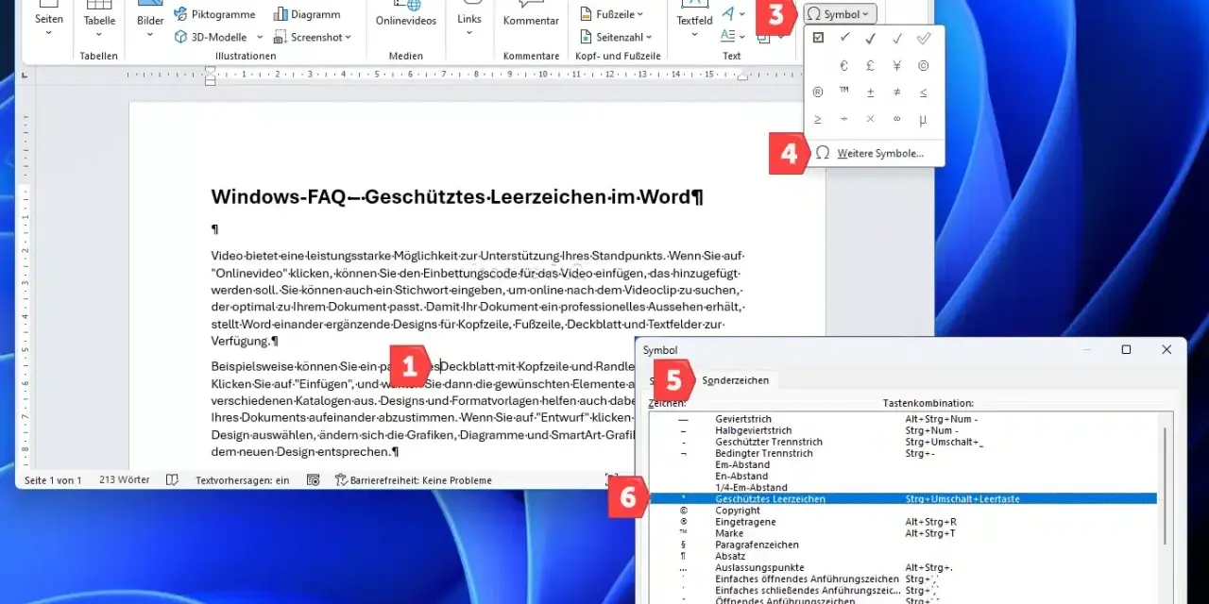Image resolution: width=1209 pixels, height=604 pixels.
Task: Insert the infinity symbol
Action: coord(896,119)
